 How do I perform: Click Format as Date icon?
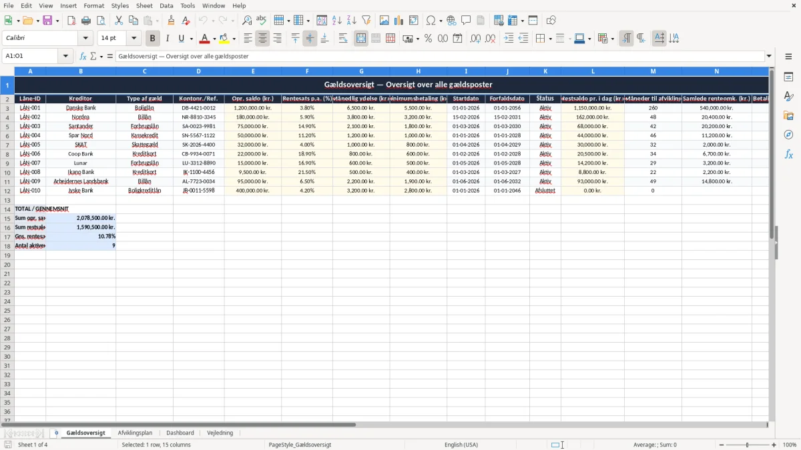(x=458, y=39)
